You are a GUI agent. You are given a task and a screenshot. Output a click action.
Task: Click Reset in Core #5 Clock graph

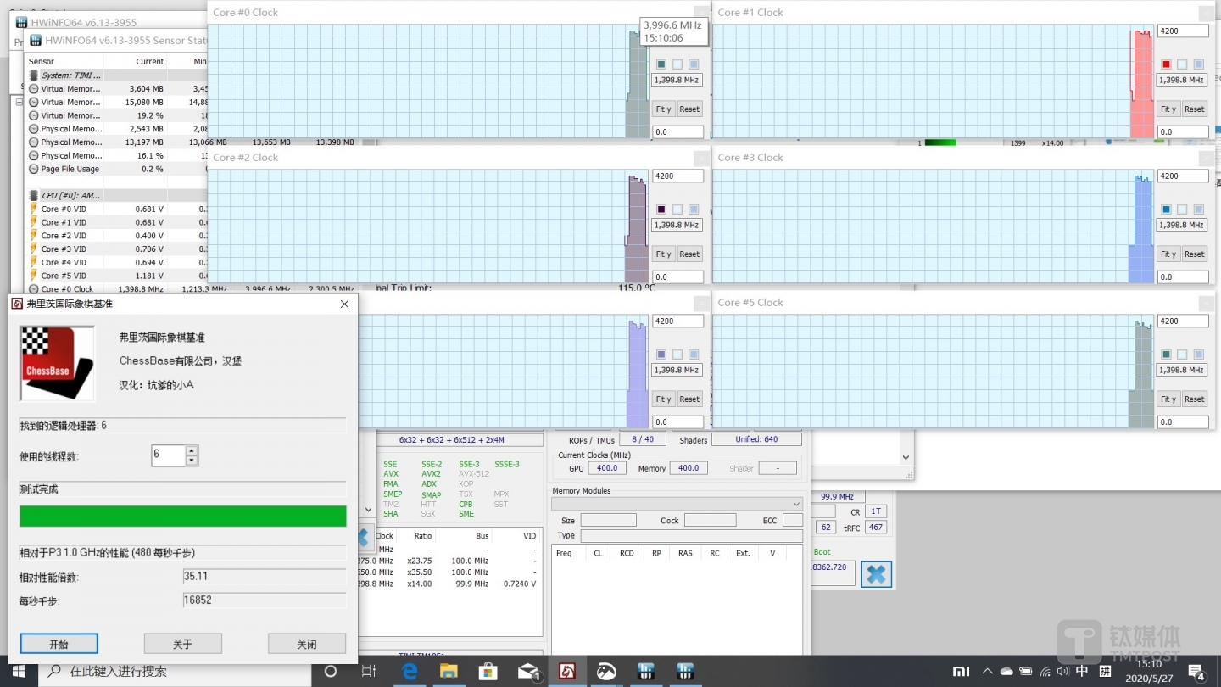tap(1194, 399)
